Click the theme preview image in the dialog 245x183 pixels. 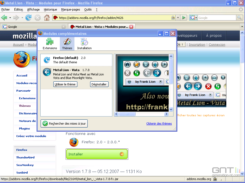click(142, 83)
